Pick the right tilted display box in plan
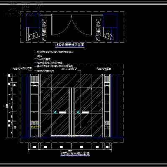Viewport: 167px width, 167px height. [109, 36]
